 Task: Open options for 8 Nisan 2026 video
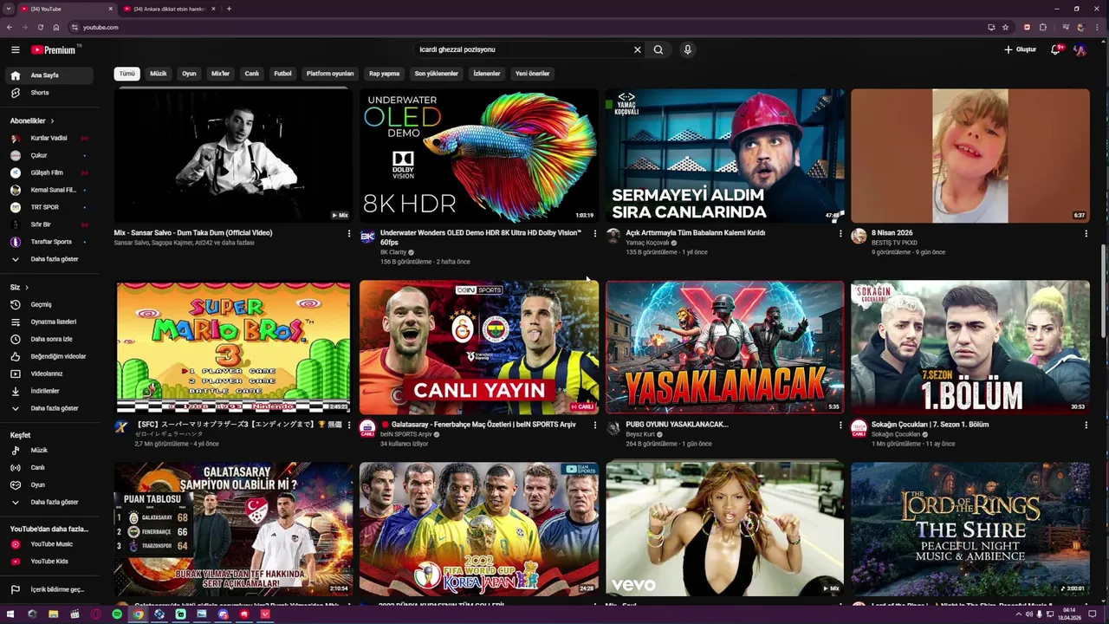[1086, 233]
